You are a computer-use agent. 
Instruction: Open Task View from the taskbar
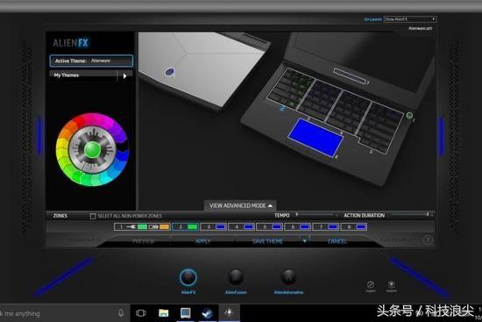[141, 313]
